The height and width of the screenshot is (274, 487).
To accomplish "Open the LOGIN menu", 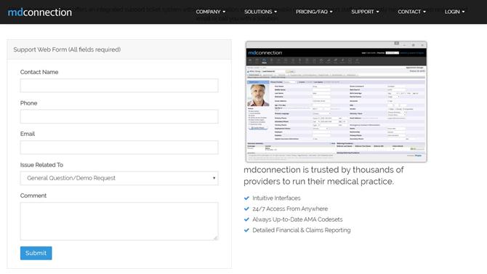I will pyautogui.click(x=454, y=12).
